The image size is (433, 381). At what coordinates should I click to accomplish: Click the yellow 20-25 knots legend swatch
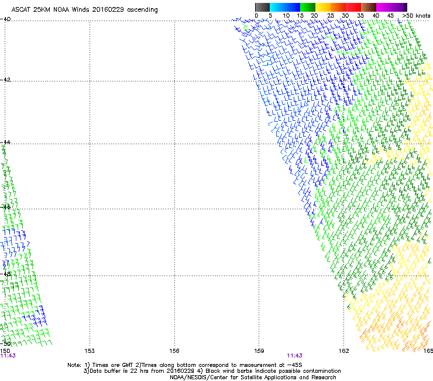point(323,7)
